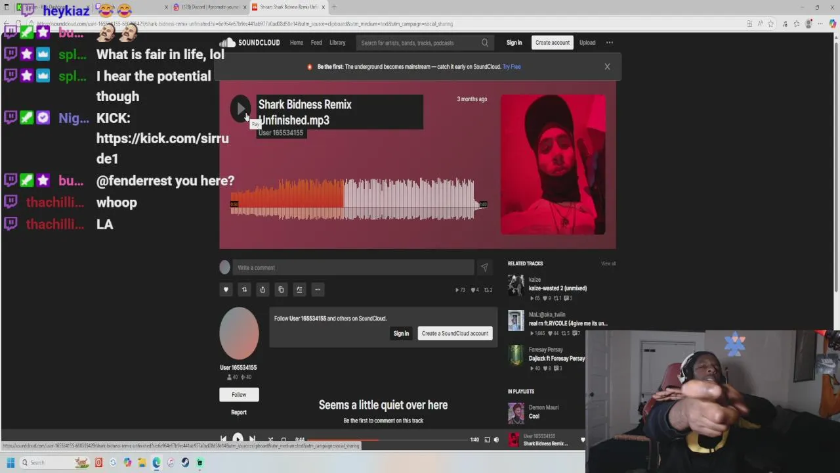
Task: Share the track
Action: click(262, 290)
